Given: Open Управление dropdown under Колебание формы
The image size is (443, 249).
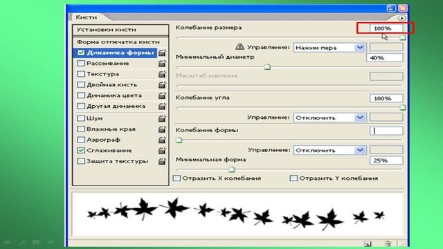Looking at the screenshot, I should [329, 150].
